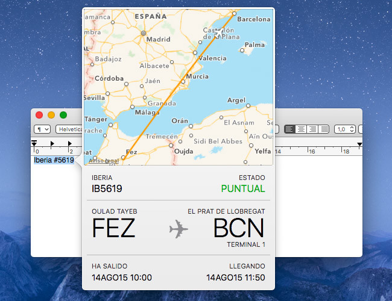Open the Aviso legal link on map
The width and height of the screenshot is (392, 301).
(104, 161)
